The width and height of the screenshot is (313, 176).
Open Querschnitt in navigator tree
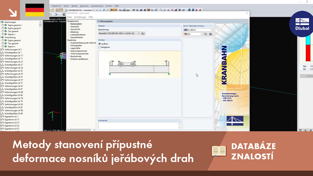75,29
